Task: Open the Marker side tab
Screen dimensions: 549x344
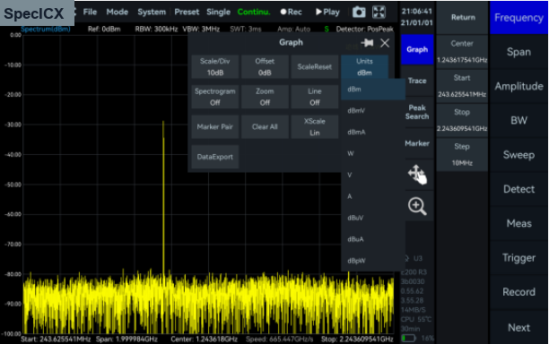Action: click(417, 143)
